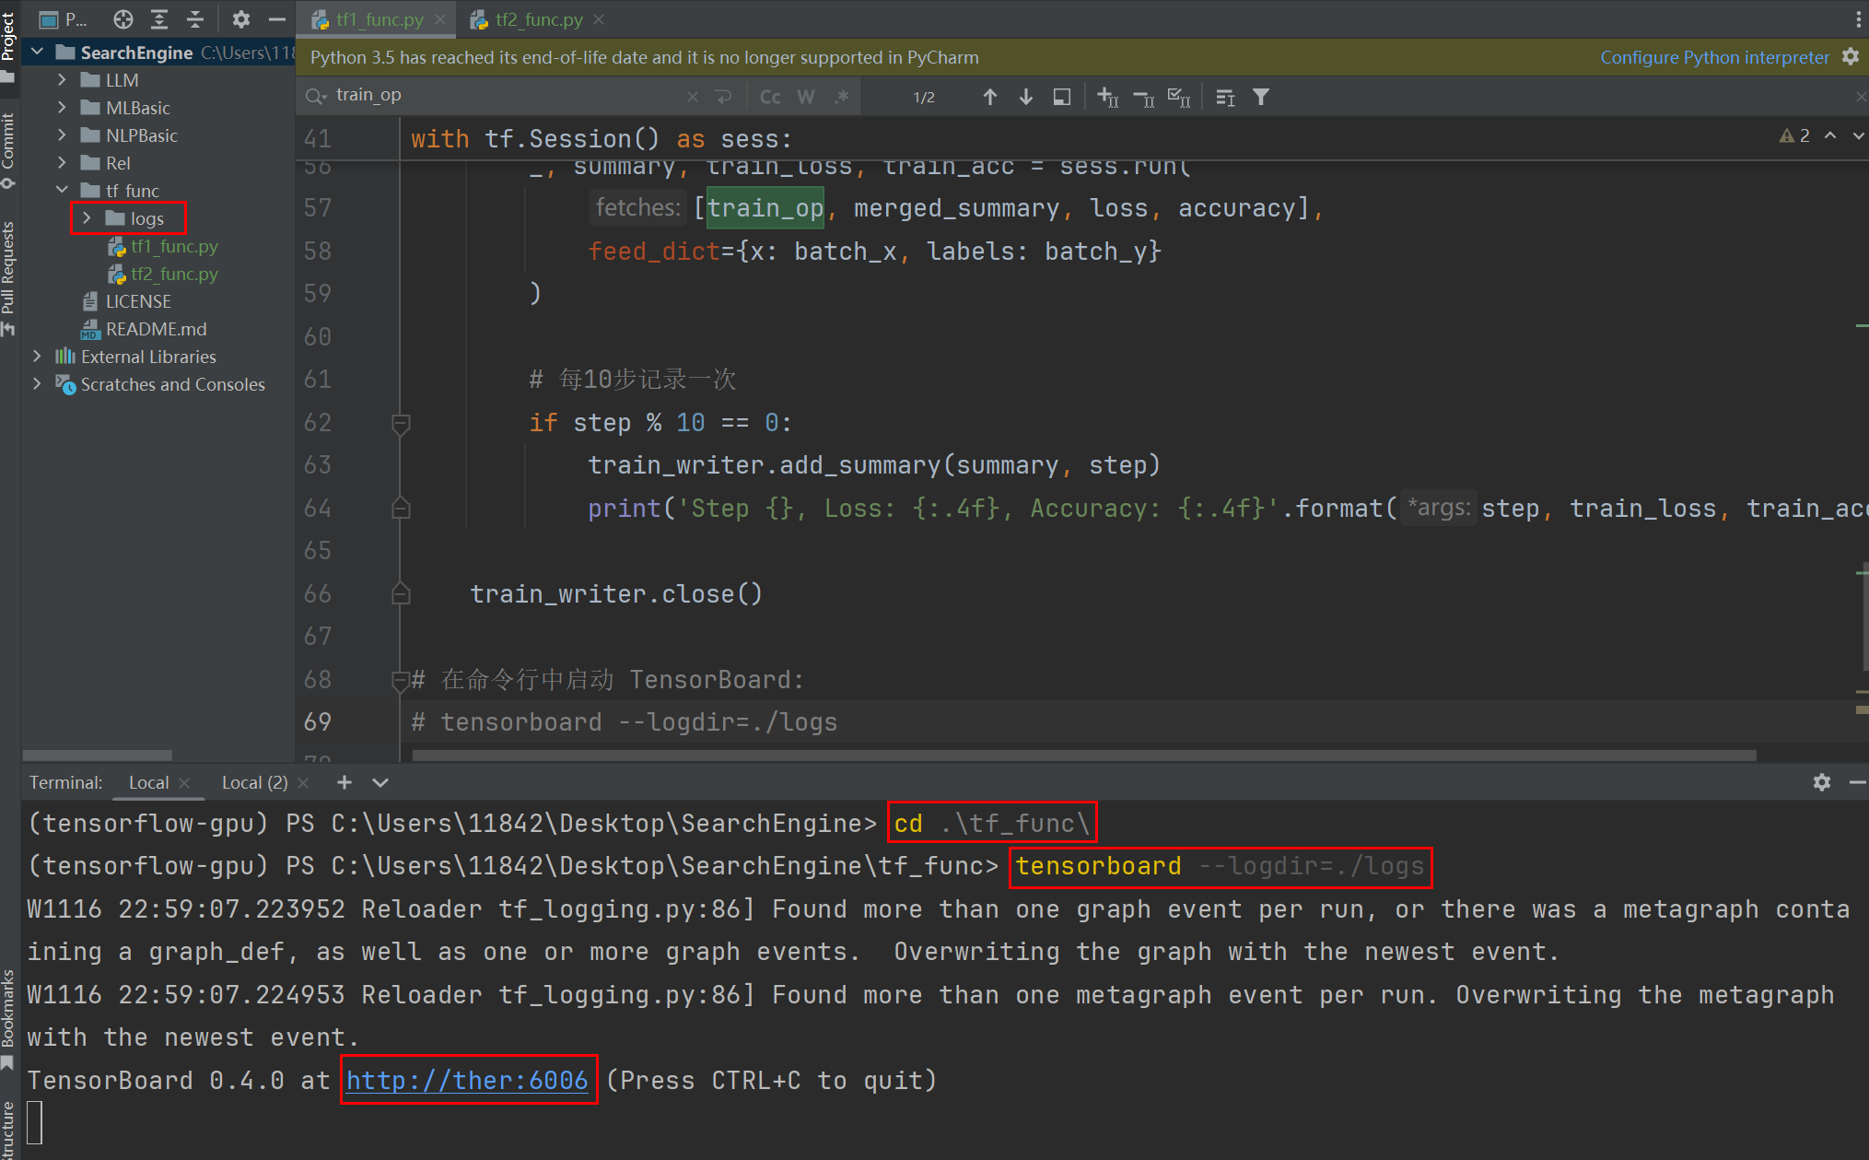Open terminal tabs dropdown chevron
The image size is (1869, 1160).
pos(380,782)
